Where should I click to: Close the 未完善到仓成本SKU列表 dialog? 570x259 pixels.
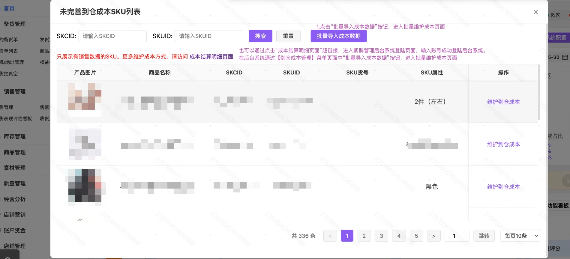(x=535, y=12)
